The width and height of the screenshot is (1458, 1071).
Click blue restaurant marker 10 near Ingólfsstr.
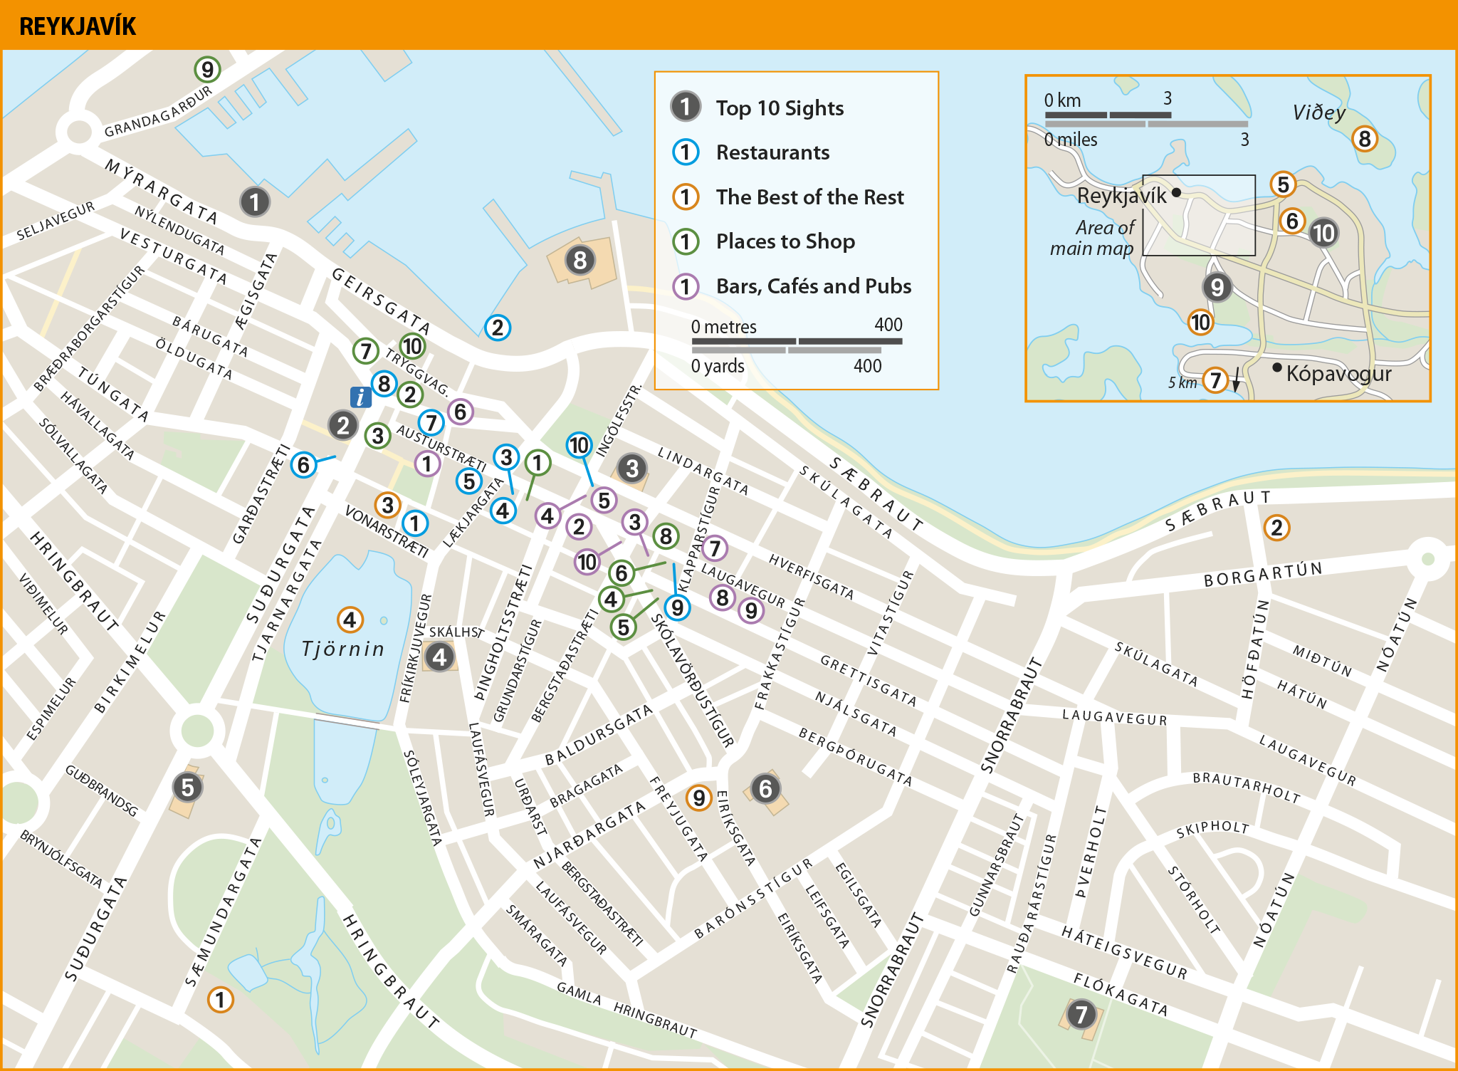coord(579,446)
